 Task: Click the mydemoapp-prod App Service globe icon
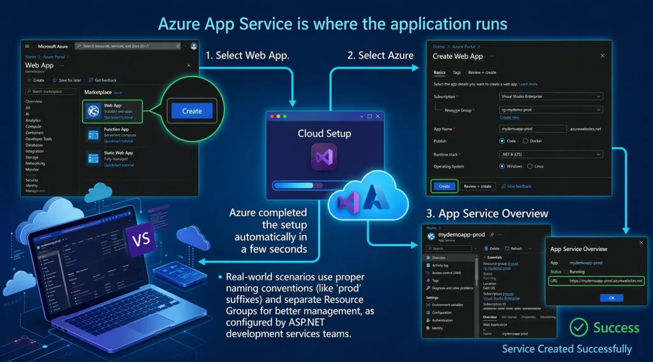click(431, 236)
